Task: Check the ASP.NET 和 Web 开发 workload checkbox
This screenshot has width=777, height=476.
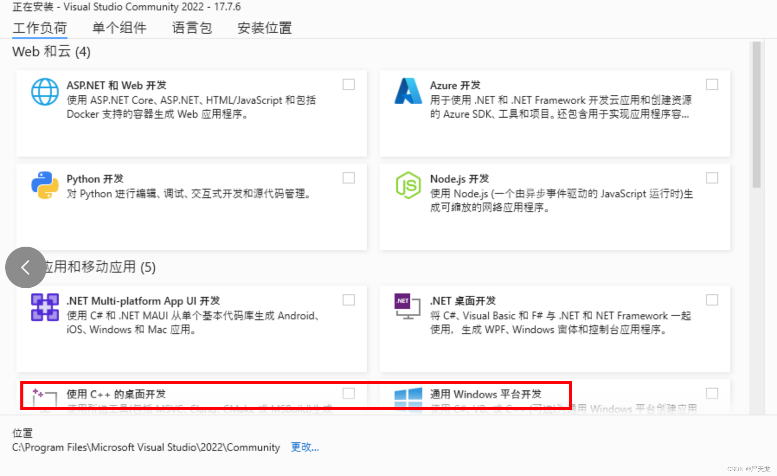Action: coord(349,84)
